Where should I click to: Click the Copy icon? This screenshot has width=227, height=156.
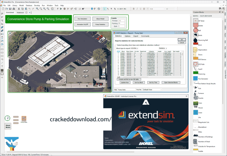click(22, 9)
